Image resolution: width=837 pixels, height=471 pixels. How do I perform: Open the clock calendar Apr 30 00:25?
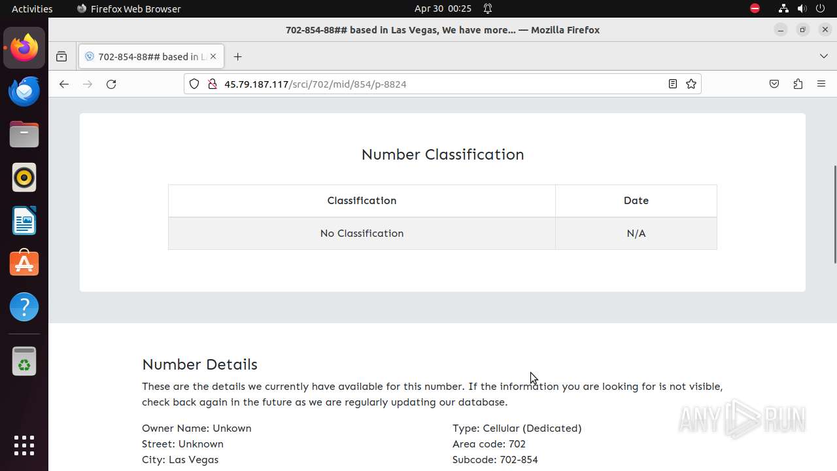443,9
